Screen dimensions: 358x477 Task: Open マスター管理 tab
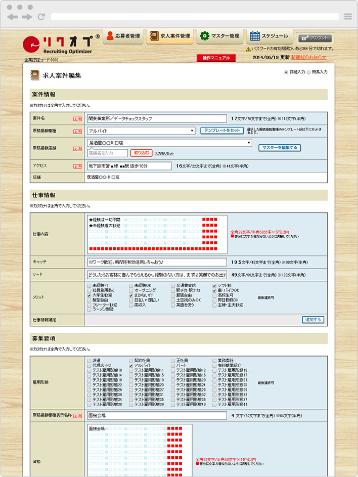[220, 36]
